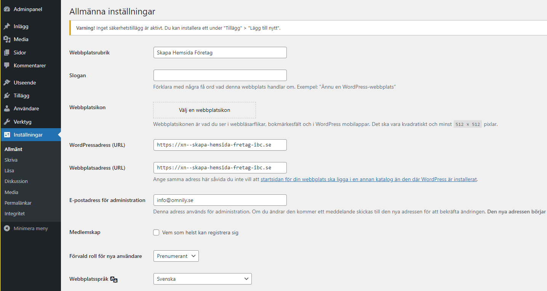The image size is (547, 291).
Task: Click the 512 × 512 size code text
Action: [x=468, y=124]
